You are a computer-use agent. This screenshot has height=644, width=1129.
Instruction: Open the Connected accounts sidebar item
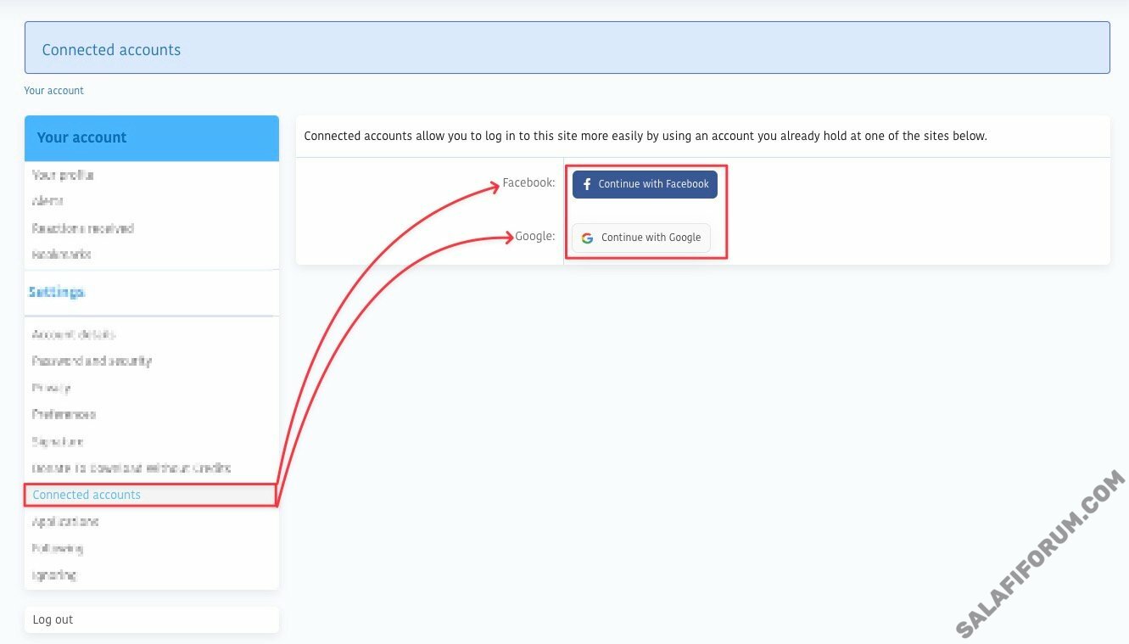click(x=87, y=495)
